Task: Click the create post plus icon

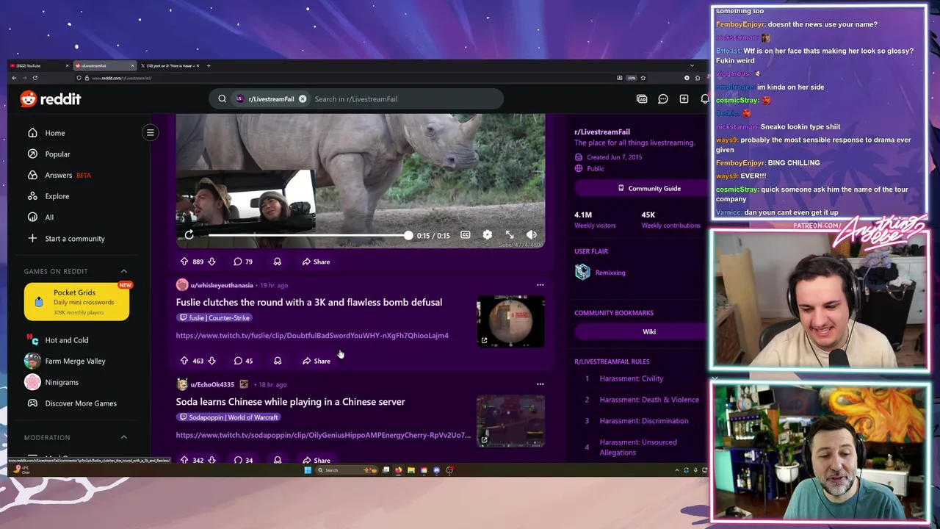Action: coord(684,99)
